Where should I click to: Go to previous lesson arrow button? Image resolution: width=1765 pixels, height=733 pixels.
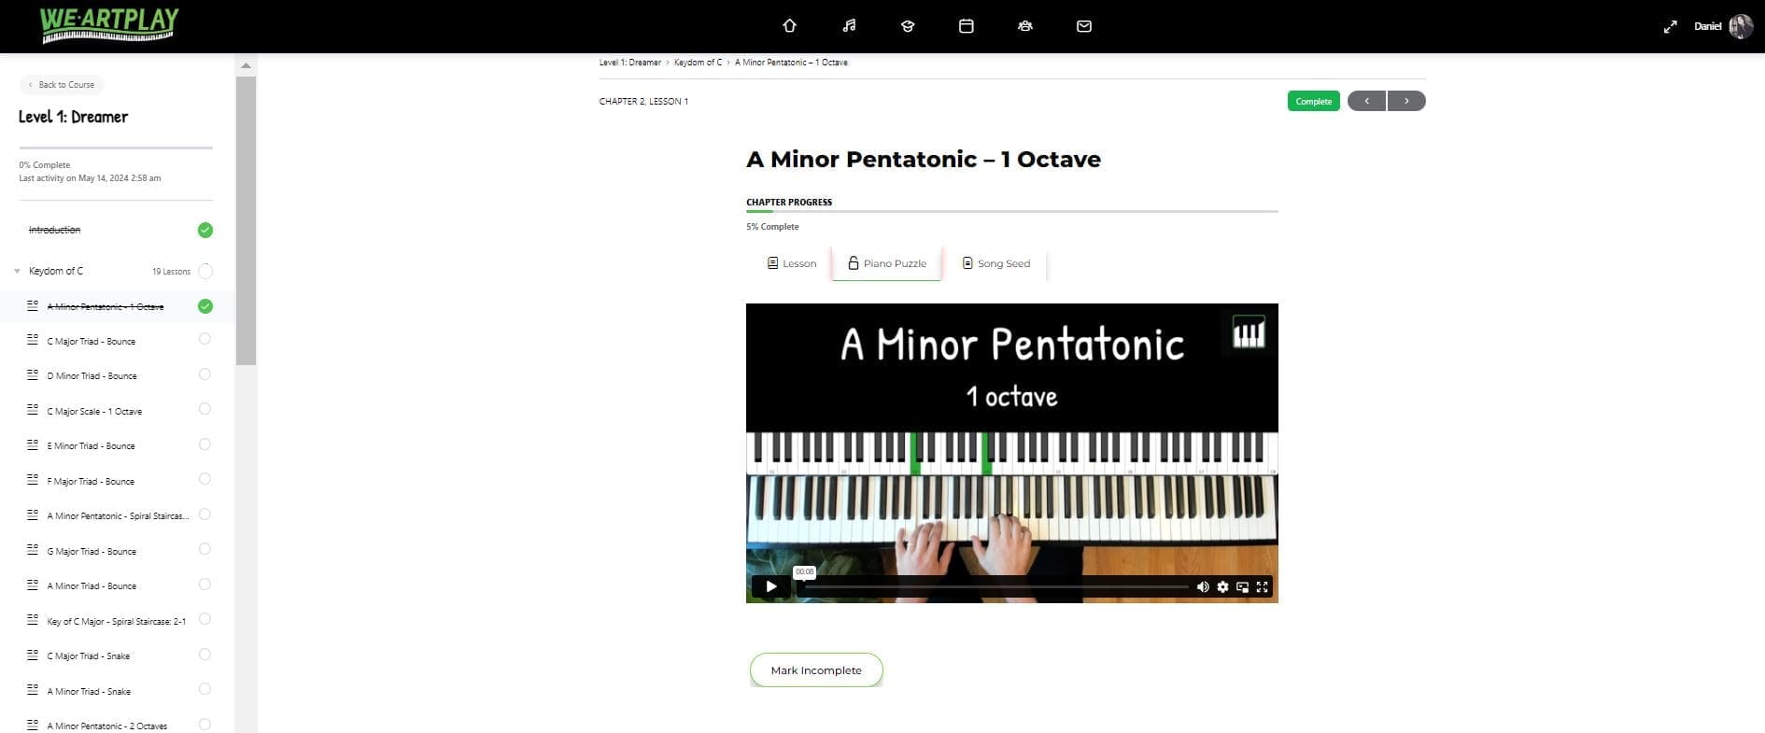(x=1367, y=101)
